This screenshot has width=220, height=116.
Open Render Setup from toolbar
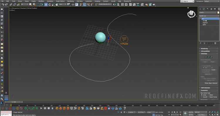[146, 5]
